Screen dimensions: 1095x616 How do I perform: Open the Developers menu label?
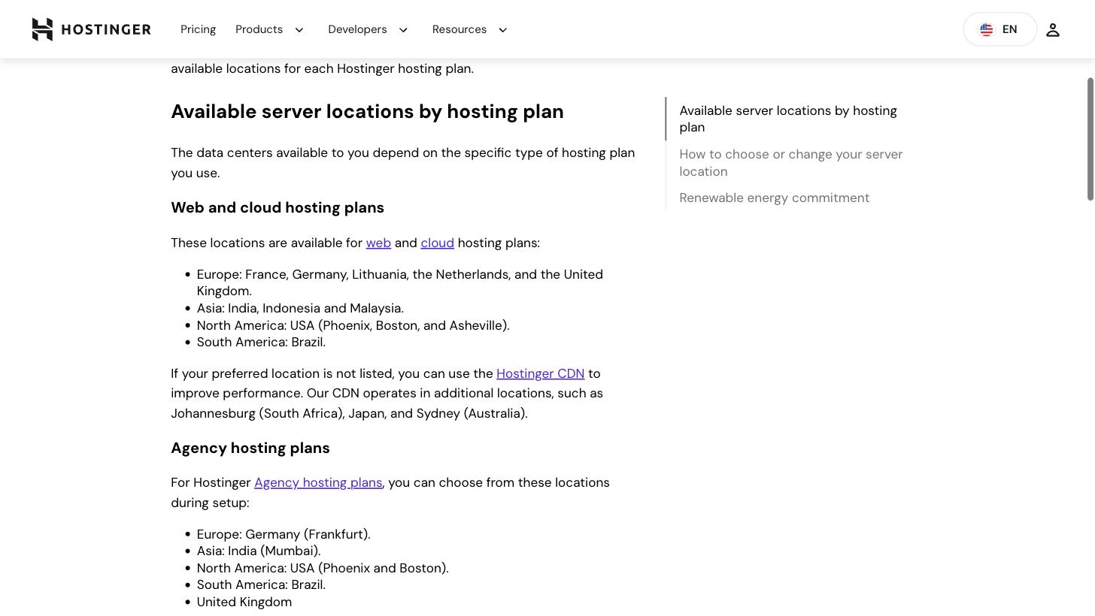pos(357,29)
